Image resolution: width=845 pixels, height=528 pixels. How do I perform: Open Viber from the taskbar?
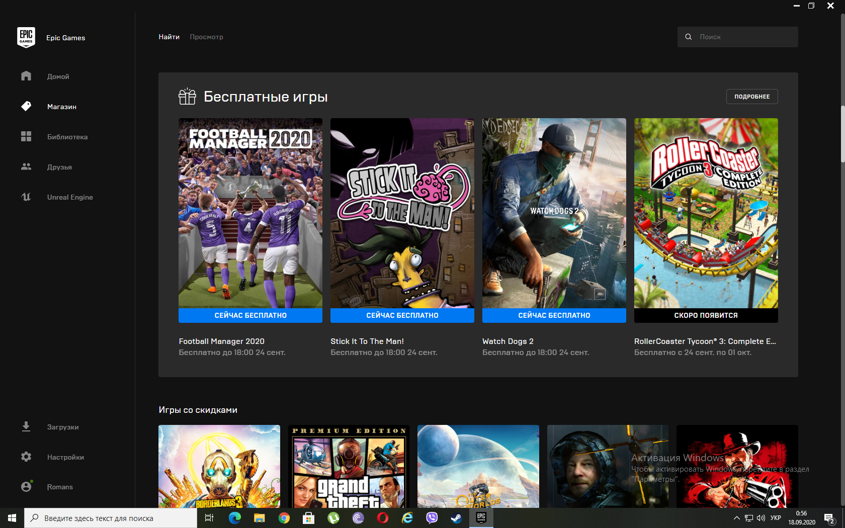click(432, 518)
